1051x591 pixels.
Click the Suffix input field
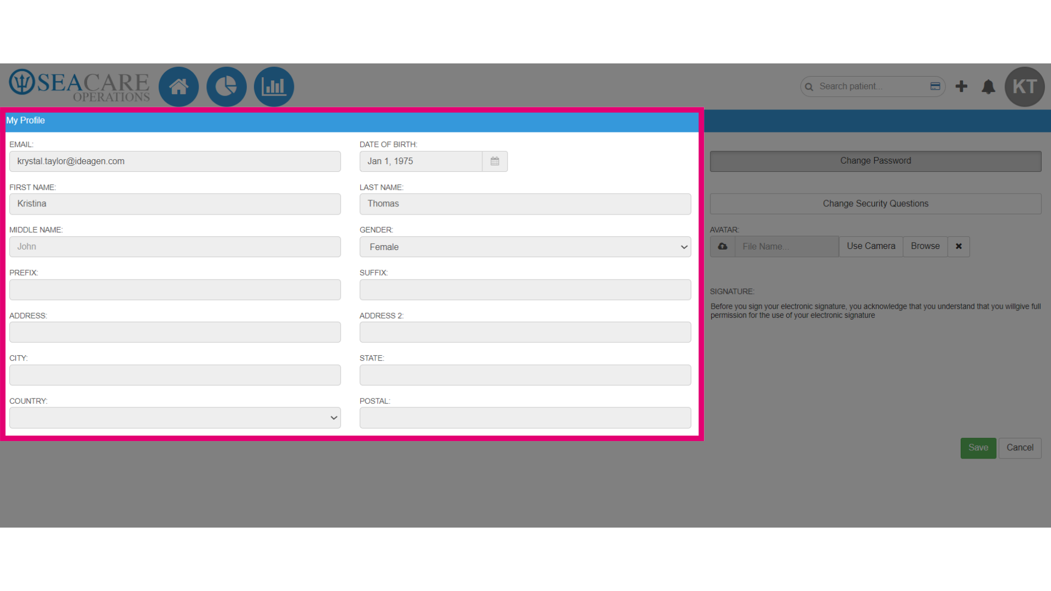click(x=525, y=289)
